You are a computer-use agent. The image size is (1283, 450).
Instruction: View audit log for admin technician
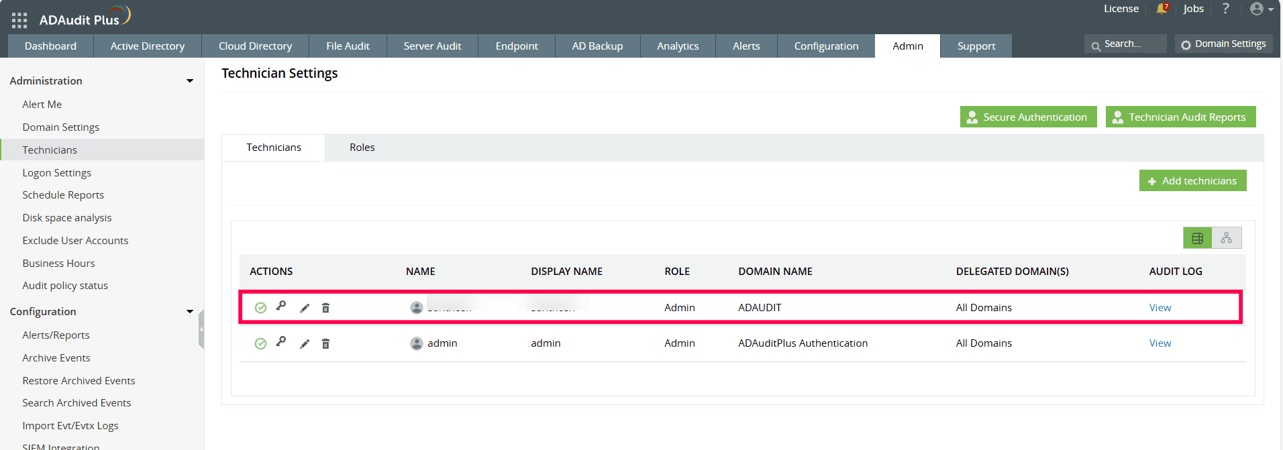point(1160,343)
